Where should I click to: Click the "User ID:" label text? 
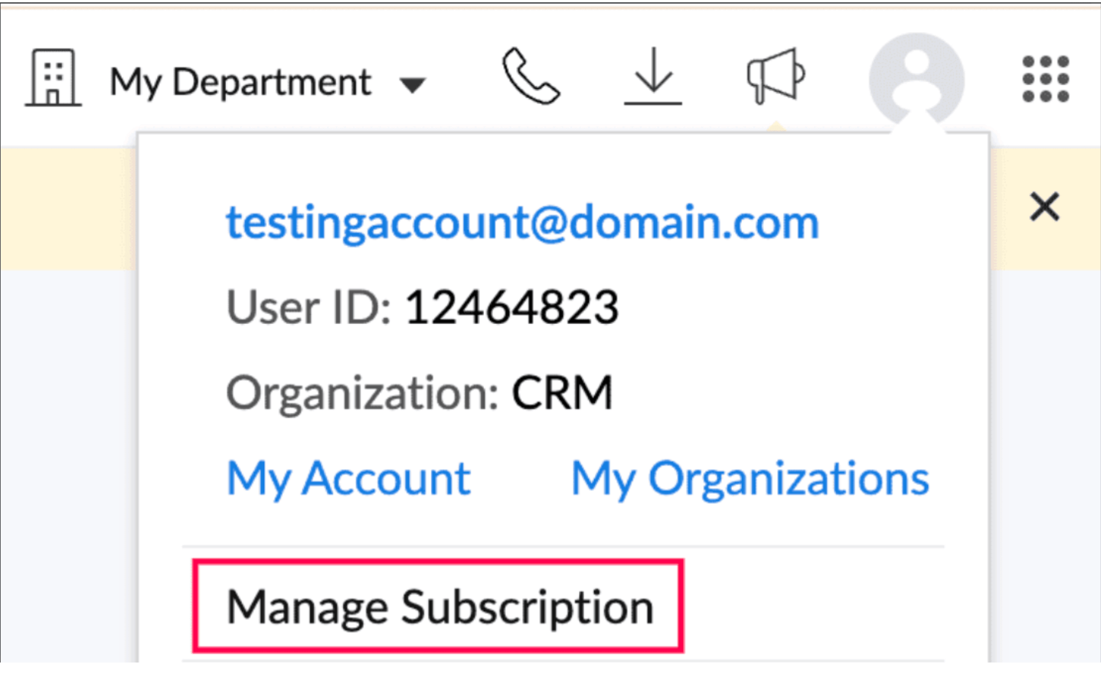[x=309, y=308]
